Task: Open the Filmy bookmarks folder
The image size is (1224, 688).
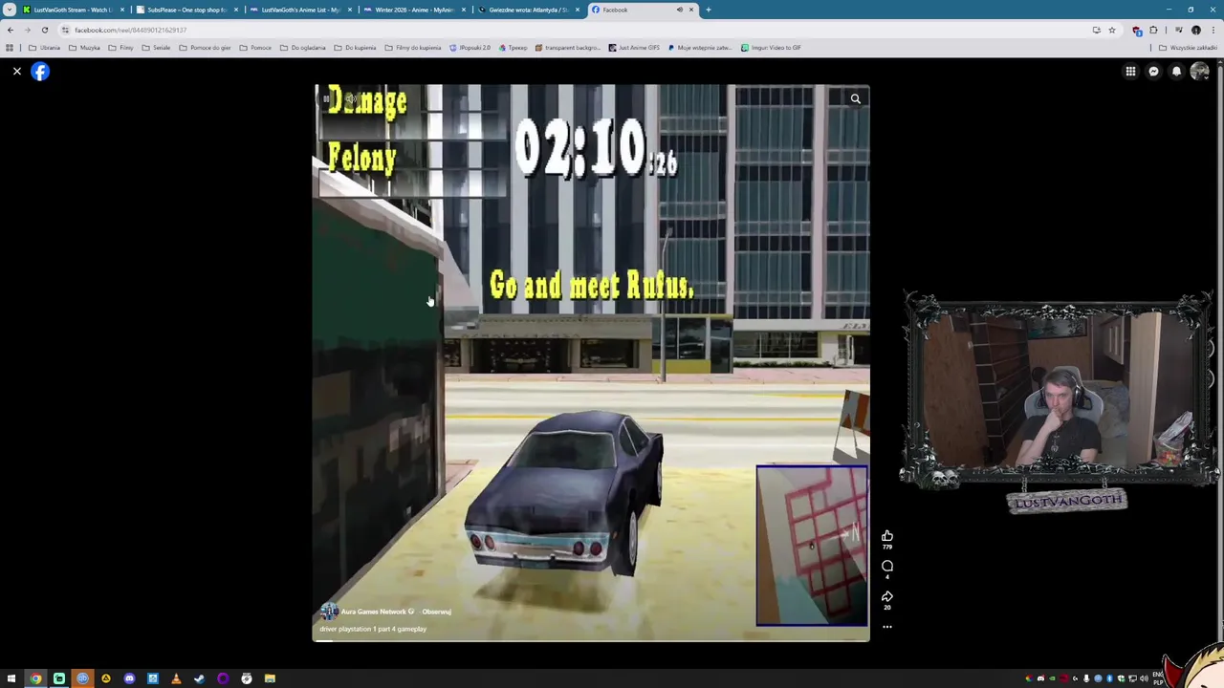Action: point(121,48)
